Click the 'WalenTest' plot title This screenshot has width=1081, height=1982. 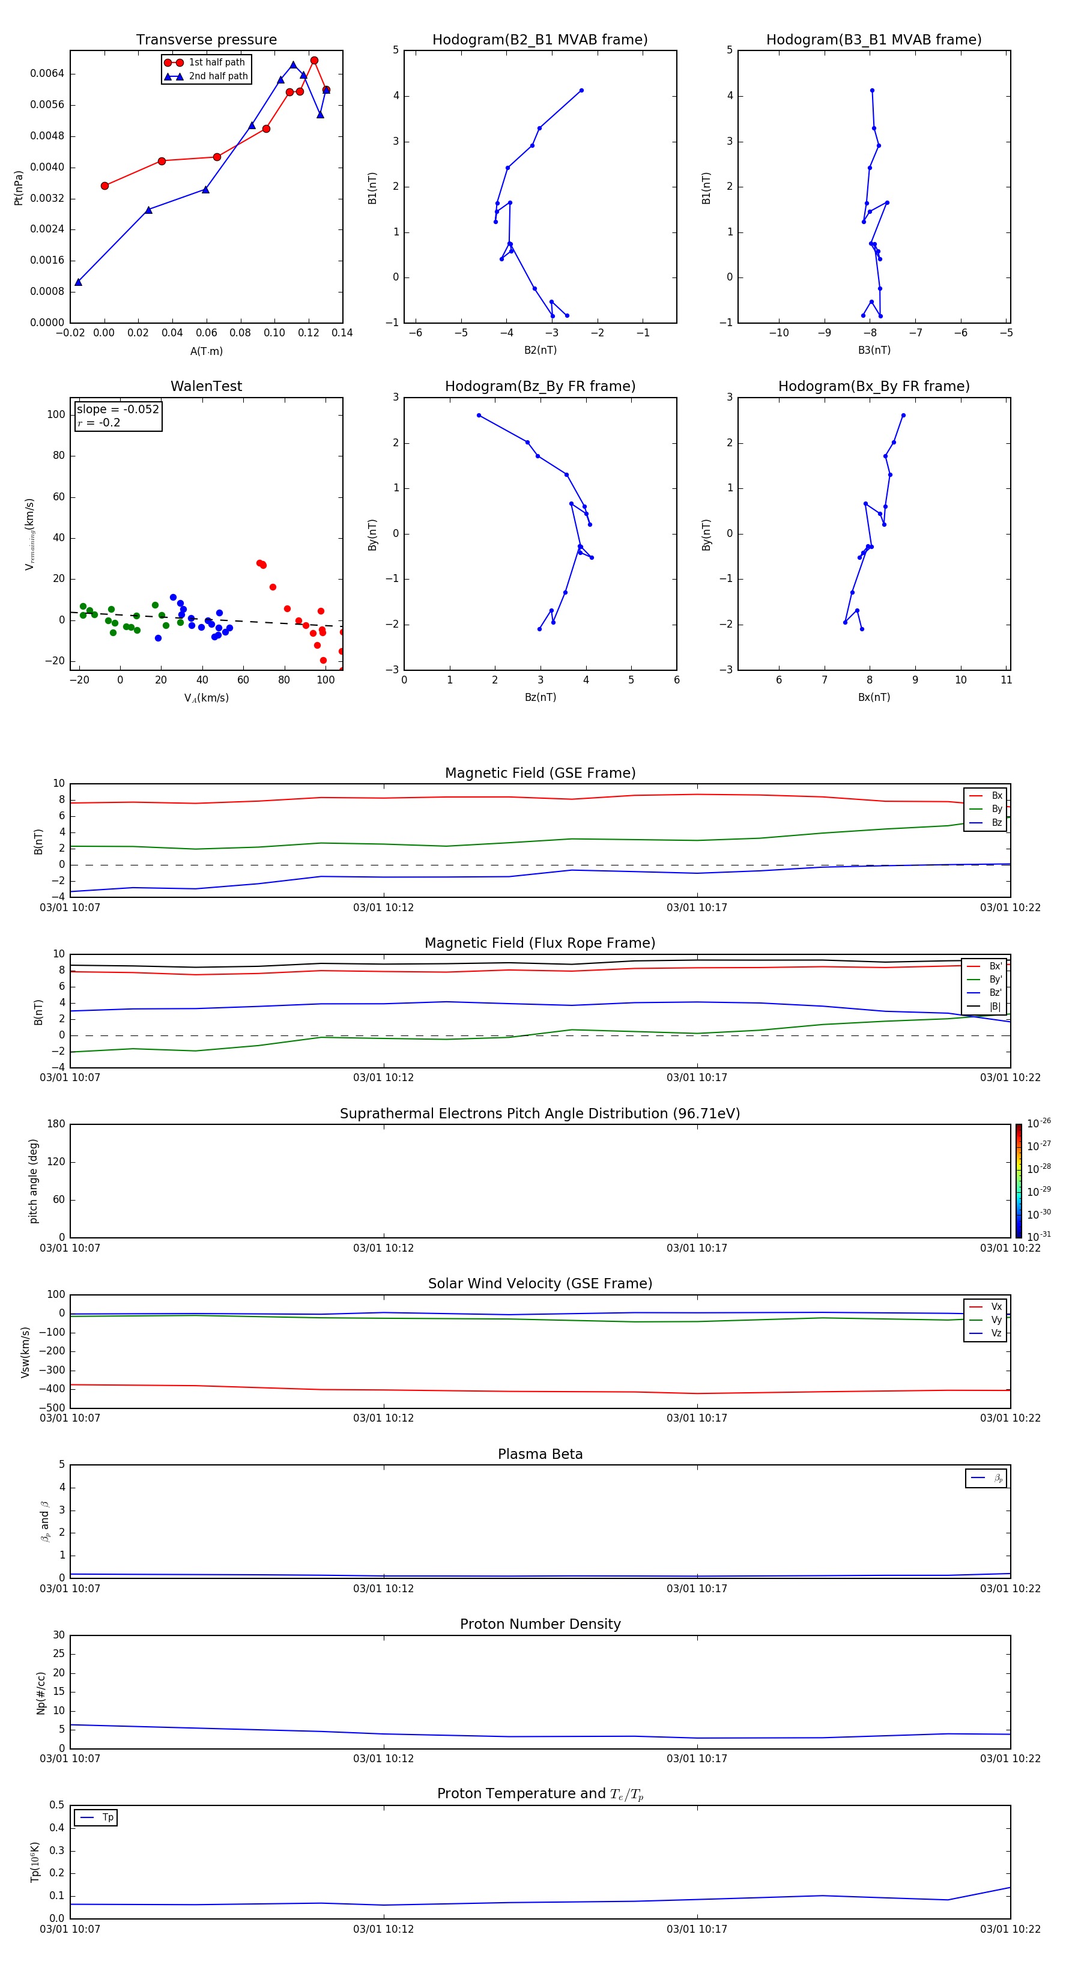click(x=206, y=386)
